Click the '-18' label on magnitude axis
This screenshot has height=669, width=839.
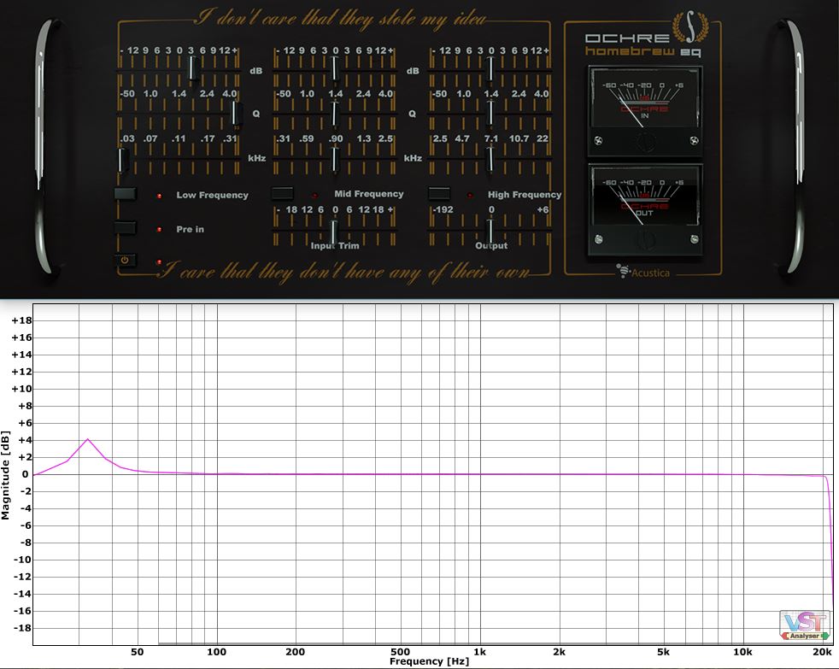(22, 628)
